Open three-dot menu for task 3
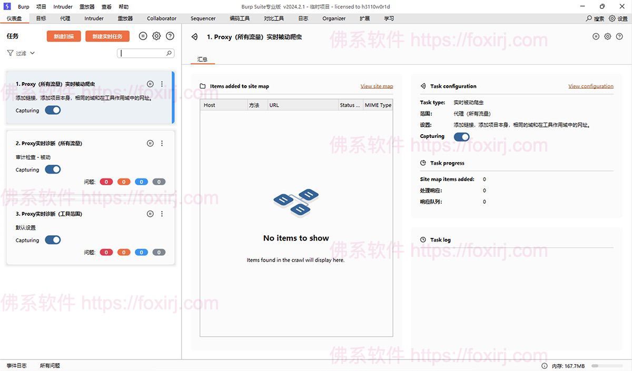Viewport: 632px width, 371px height. [x=162, y=214]
